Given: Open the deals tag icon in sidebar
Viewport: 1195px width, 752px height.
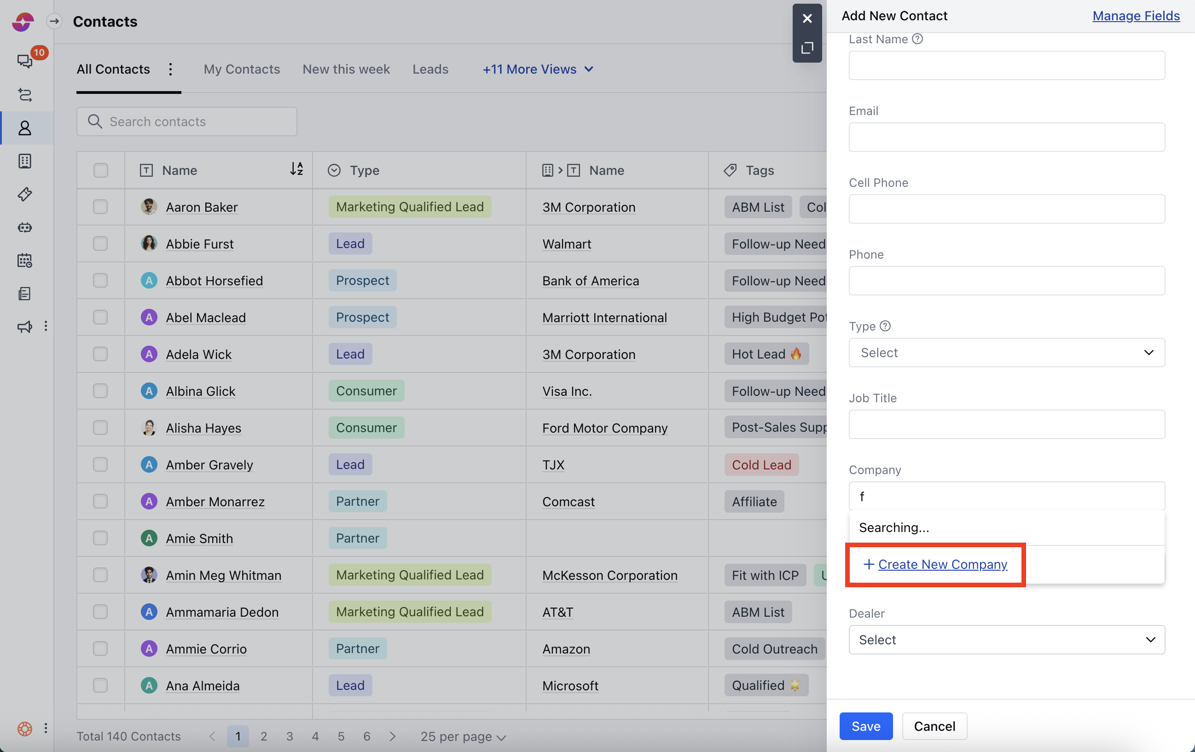Looking at the screenshot, I should point(25,195).
